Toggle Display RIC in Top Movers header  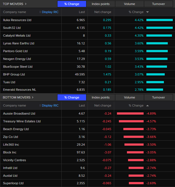[50, 12]
